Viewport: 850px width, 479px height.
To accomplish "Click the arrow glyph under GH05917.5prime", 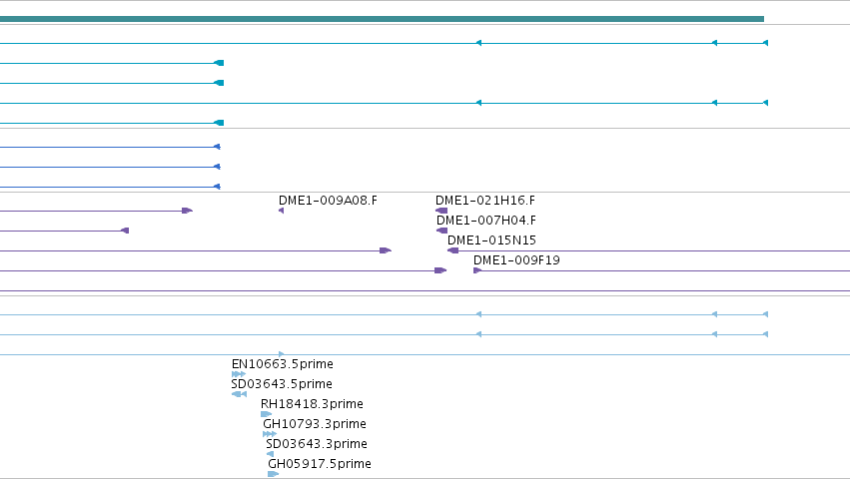I will pyautogui.click(x=274, y=474).
